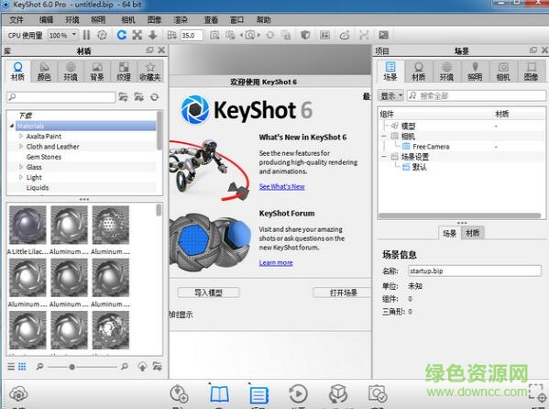Click the upload to cloud icon in library

(x=142, y=367)
